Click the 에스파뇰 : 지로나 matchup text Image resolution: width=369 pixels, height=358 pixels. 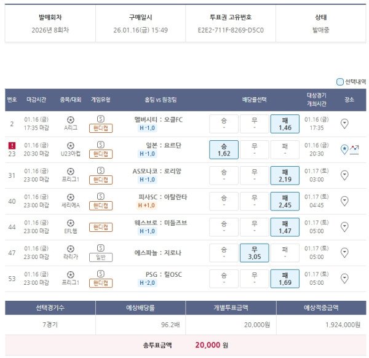pos(158,253)
